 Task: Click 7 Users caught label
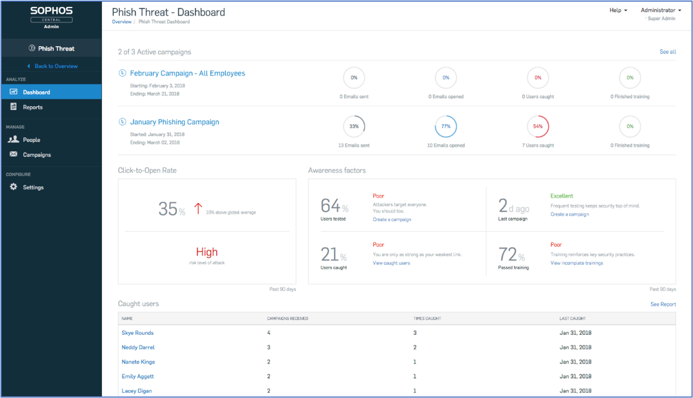(x=538, y=145)
